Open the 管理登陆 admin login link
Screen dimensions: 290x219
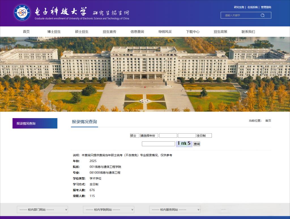coord(266,7)
